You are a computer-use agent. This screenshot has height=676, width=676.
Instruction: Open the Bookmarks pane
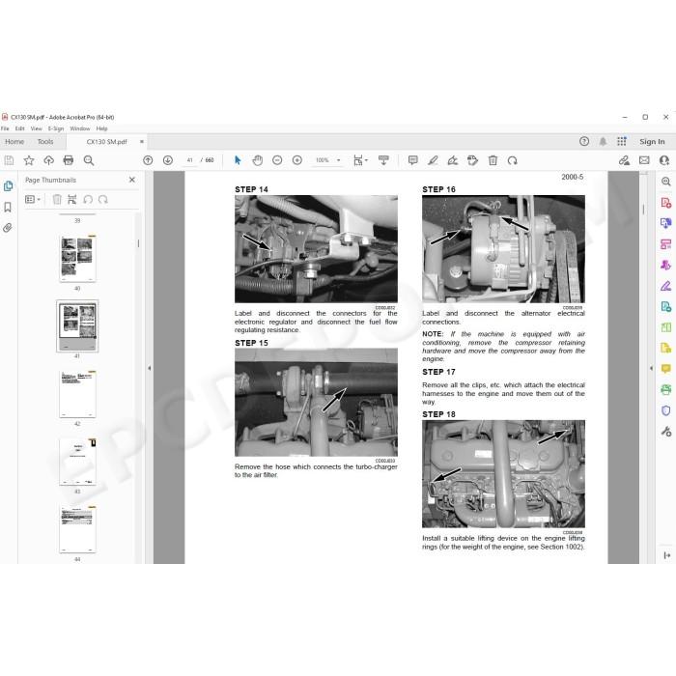point(8,208)
